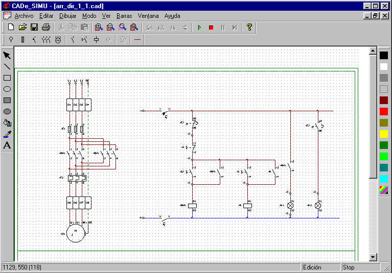Viewport: 392px width, 273px height.
Task: Pick the yellow color swatch
Action: [384, 134]
